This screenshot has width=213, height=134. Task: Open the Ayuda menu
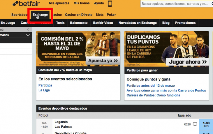click(x=99, y=3)
